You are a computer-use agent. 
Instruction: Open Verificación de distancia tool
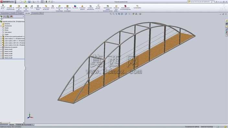click(19, 8)
